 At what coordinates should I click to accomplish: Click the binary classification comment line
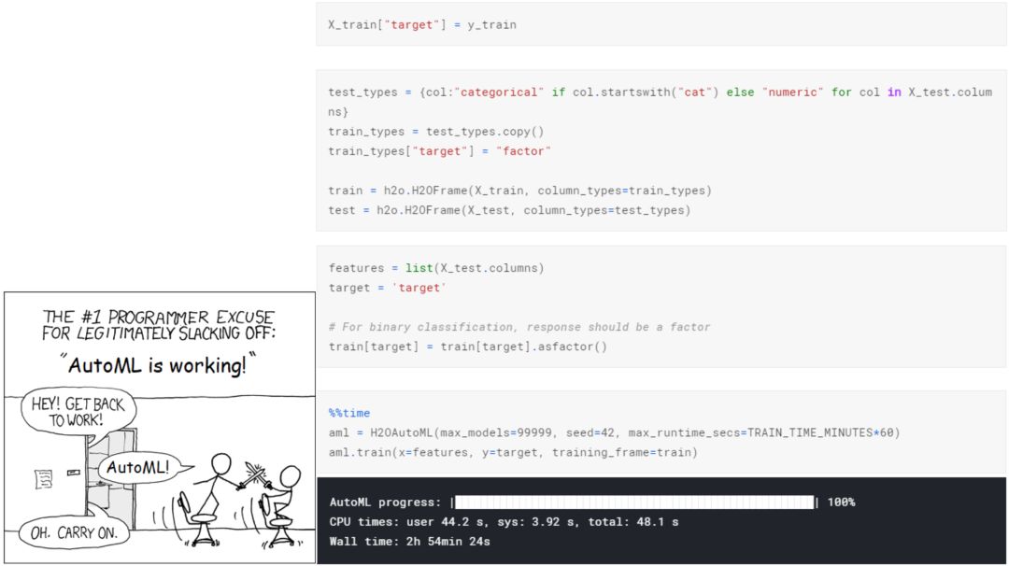click(519, 328)
